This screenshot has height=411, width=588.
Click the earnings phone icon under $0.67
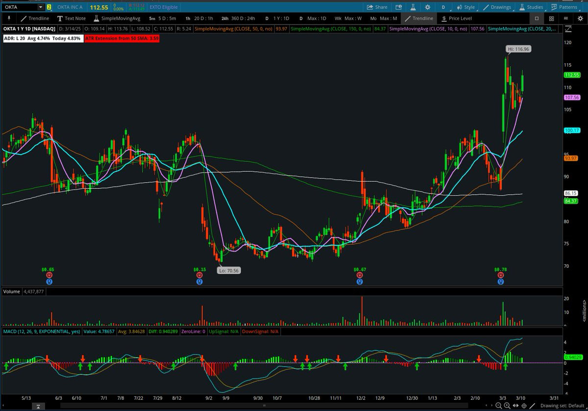[x=360, y=276]
